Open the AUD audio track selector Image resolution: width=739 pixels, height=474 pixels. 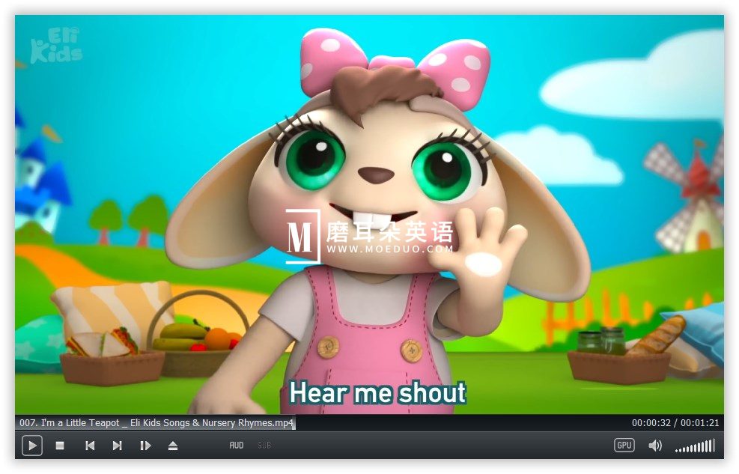point(236,446)
